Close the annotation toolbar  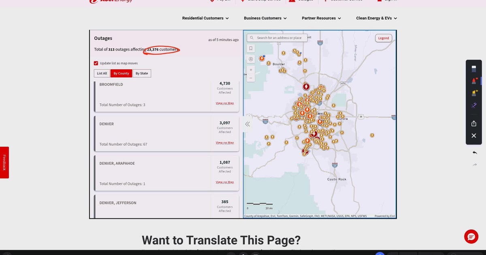click(474, 136)
